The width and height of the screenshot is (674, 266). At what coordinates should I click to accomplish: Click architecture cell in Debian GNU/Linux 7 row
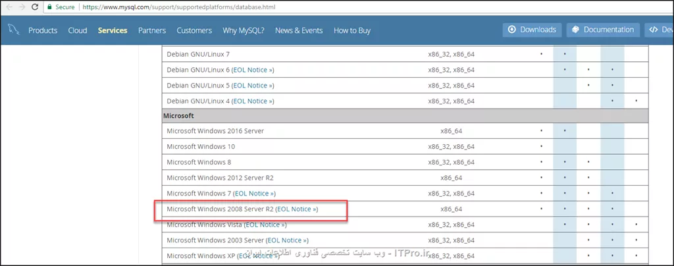click(x=452, y=55)
